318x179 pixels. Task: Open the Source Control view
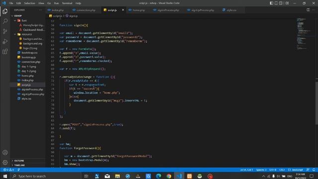click(5, 31)
